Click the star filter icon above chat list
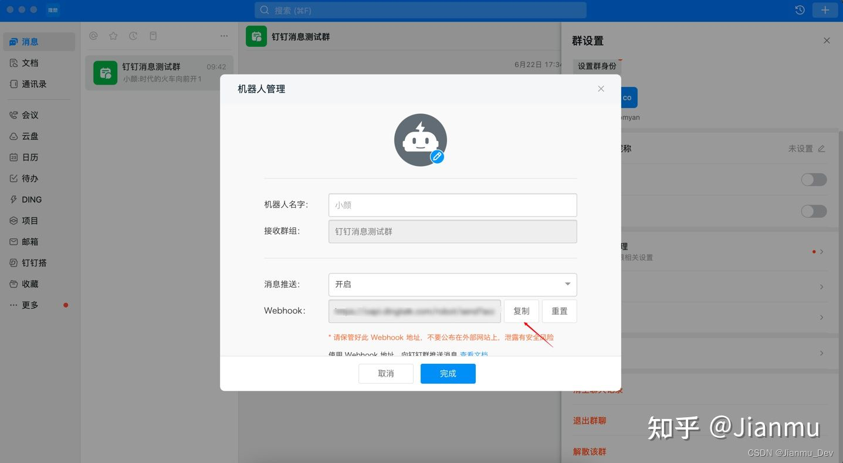This screenshot has width=843, height=463. [113, 36]
